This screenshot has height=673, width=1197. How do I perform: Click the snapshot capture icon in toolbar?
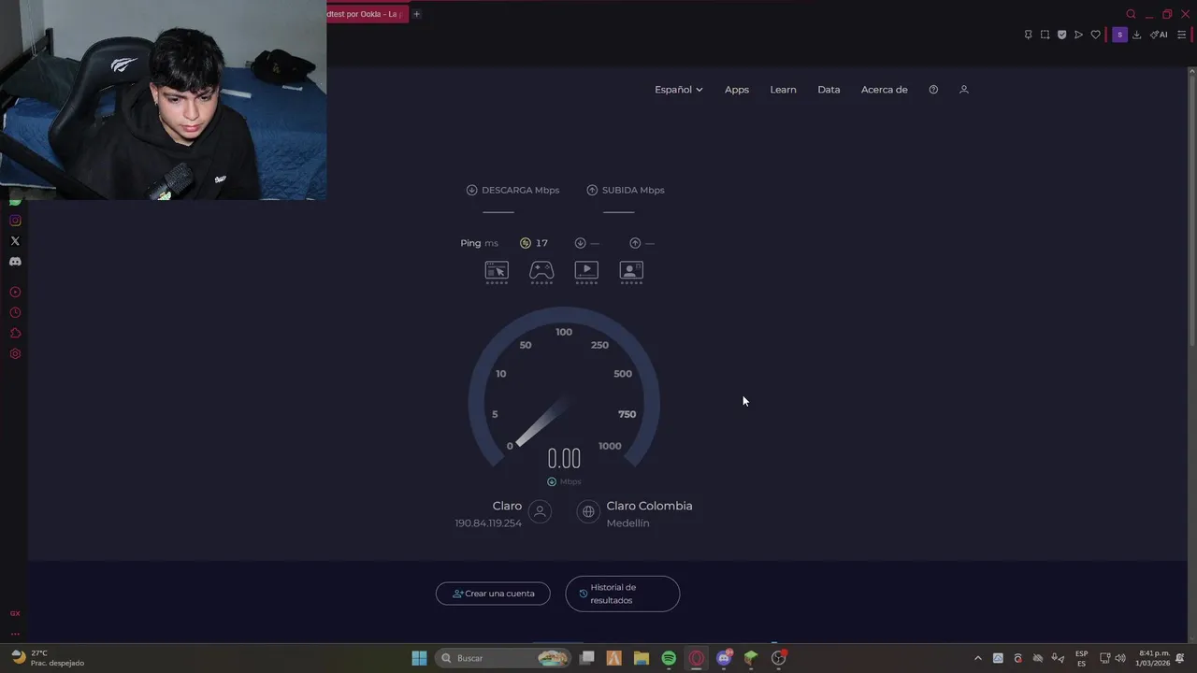1045,35
